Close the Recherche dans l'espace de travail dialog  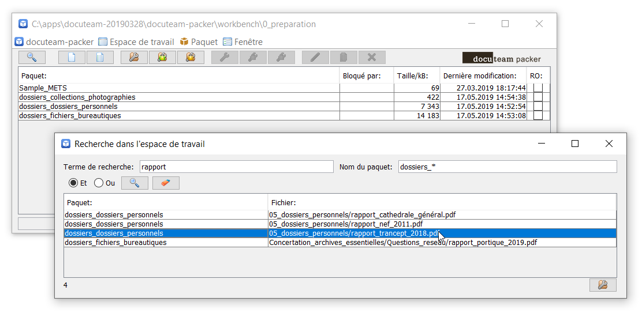[x=609, y=144]
